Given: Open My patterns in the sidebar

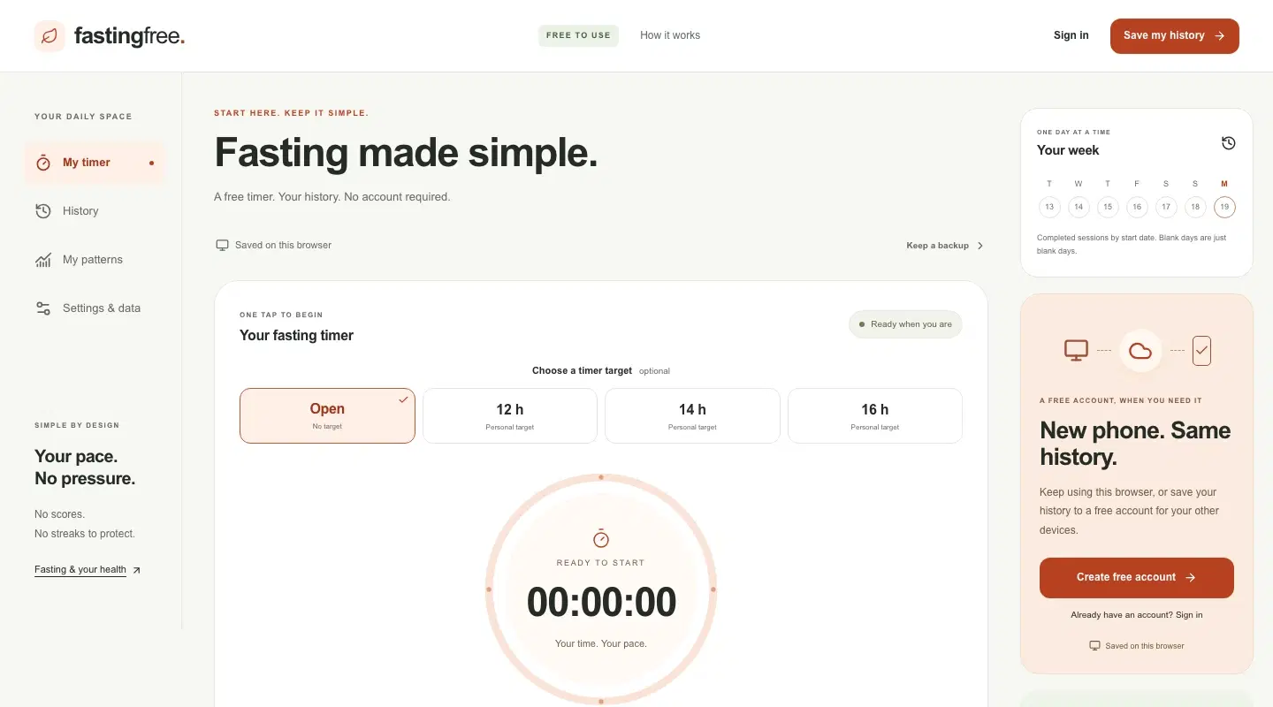Looking at the screenshot, I should (95, 260).
